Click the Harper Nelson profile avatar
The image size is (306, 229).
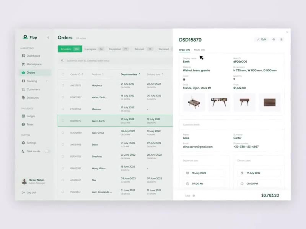coord(24,181)
